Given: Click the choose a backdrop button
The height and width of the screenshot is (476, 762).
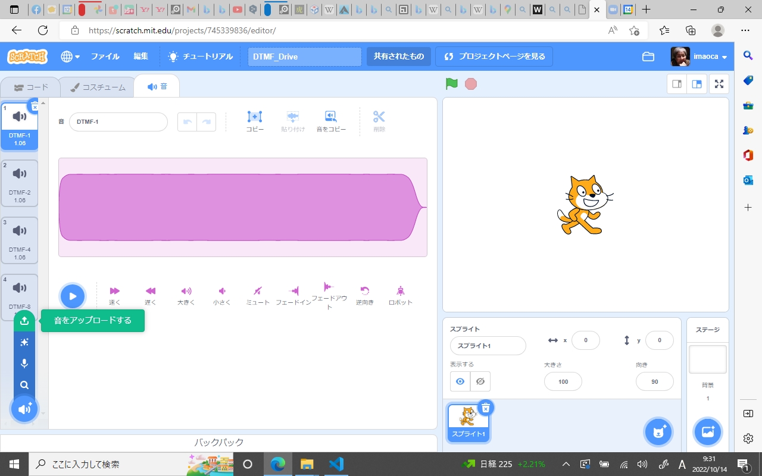Looking at the screenshot, I should [x=708, y=432].
